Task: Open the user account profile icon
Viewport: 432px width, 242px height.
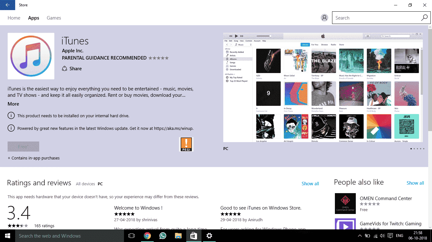Action: click(x=324, y=18)
